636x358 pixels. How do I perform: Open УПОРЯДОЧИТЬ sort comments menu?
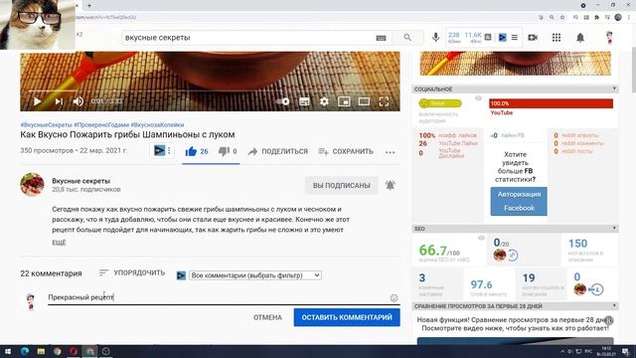coord(132,272)
